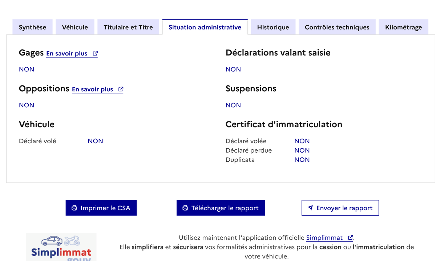This screenshot has height=261, width=436.
Task: Open the Synthèse tab
Action: 33,27
